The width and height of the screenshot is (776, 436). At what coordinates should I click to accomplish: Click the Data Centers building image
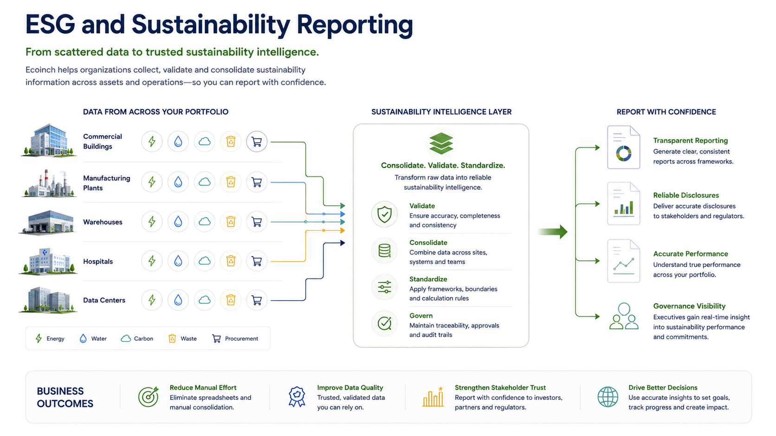pos(48,300)
